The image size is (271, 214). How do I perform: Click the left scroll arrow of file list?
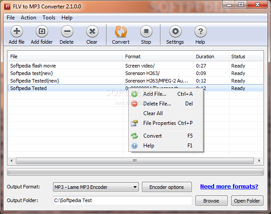(x=11, y=161)
